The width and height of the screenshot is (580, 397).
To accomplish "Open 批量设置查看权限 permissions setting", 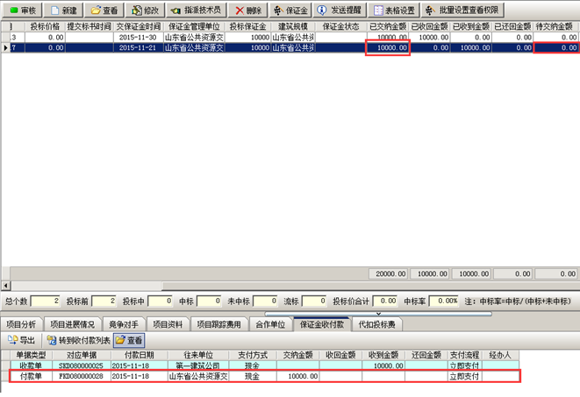I will [460, 10].
